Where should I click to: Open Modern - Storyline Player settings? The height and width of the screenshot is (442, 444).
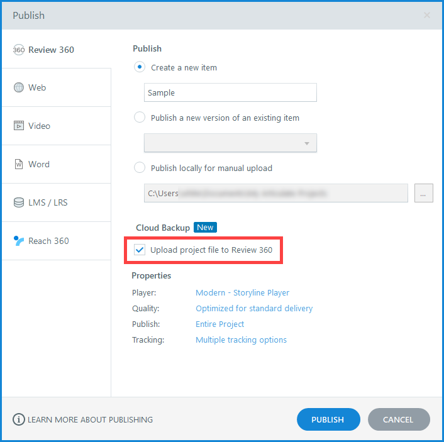coord(242,292)
